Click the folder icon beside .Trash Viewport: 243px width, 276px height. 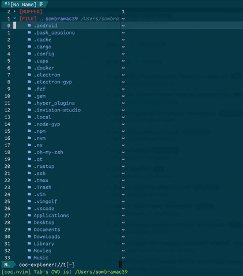tap(29, 187)
